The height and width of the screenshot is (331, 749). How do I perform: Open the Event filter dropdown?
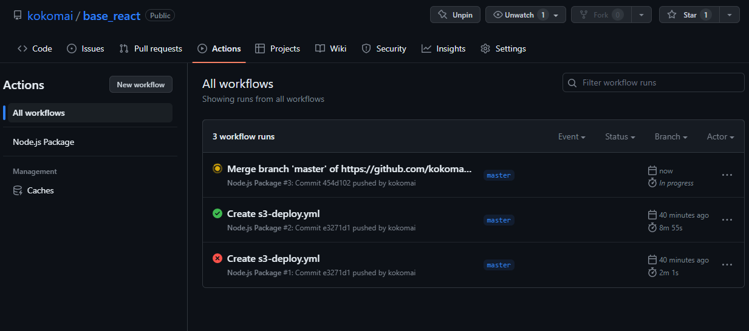pos(572,137)
